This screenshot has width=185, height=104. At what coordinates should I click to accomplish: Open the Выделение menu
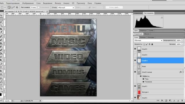tap(48, 3)
